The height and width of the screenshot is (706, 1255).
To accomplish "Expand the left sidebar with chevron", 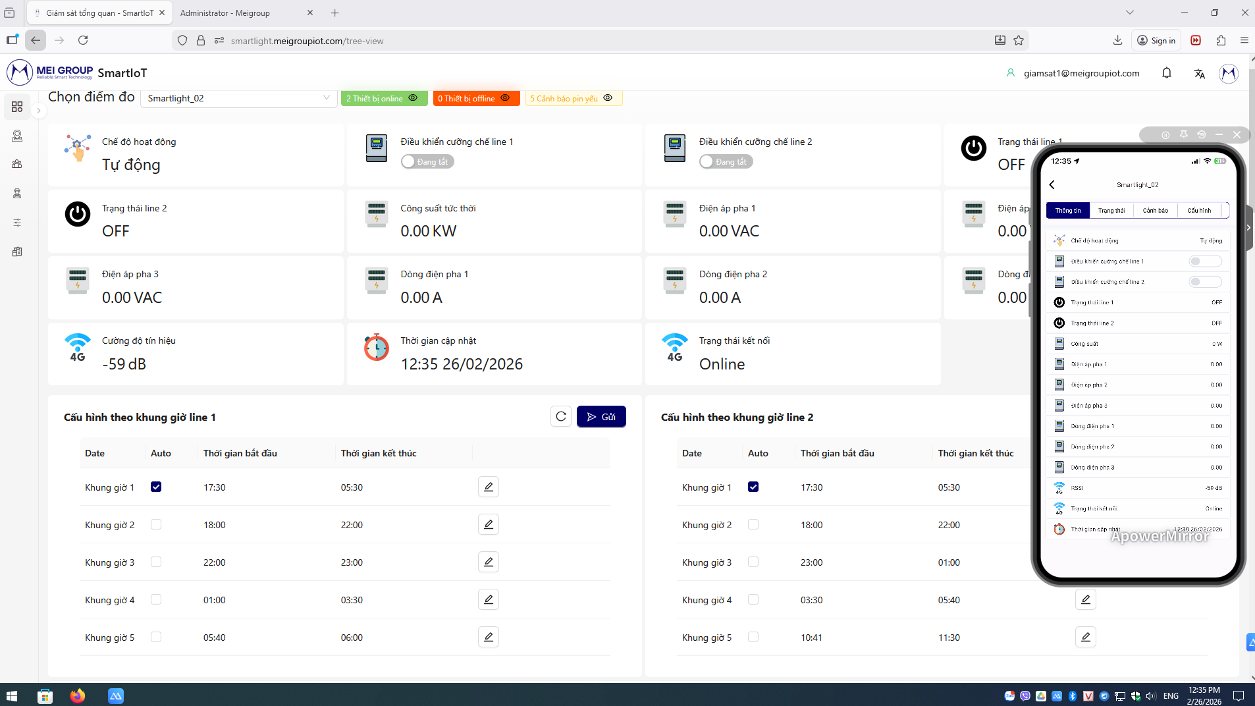I will (39, 111).
